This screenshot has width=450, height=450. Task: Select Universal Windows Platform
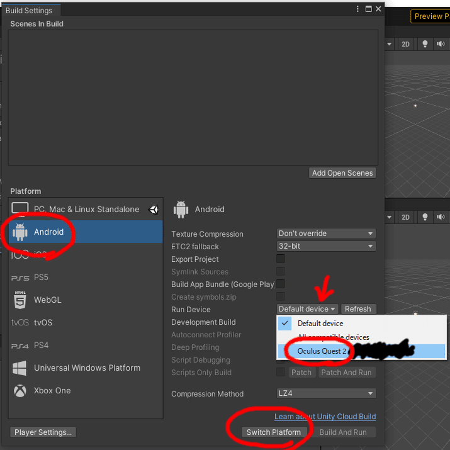86,368
